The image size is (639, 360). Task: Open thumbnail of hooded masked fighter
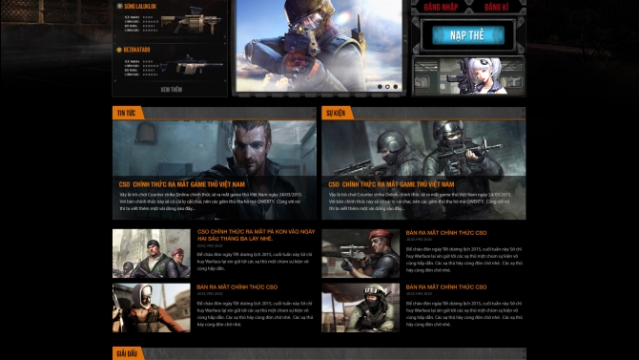[152, 307]
